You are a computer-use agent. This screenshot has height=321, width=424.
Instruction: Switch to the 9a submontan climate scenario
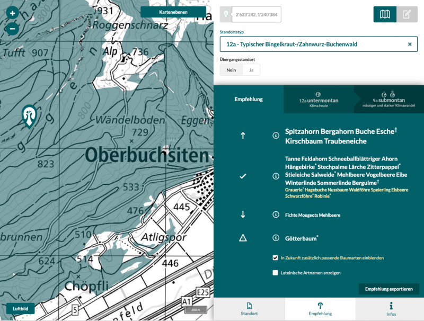390,98
